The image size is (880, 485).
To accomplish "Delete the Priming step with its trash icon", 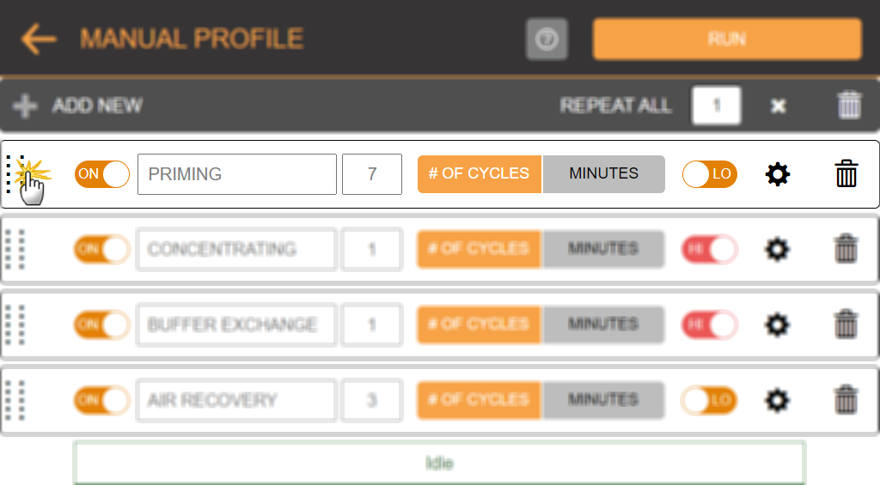I will click(x=846, y=173).
